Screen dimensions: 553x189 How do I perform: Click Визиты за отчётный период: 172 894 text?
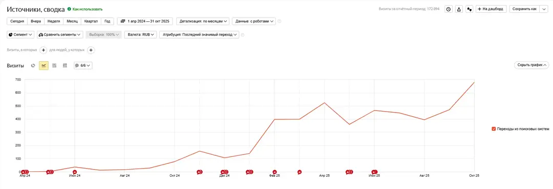409,9
